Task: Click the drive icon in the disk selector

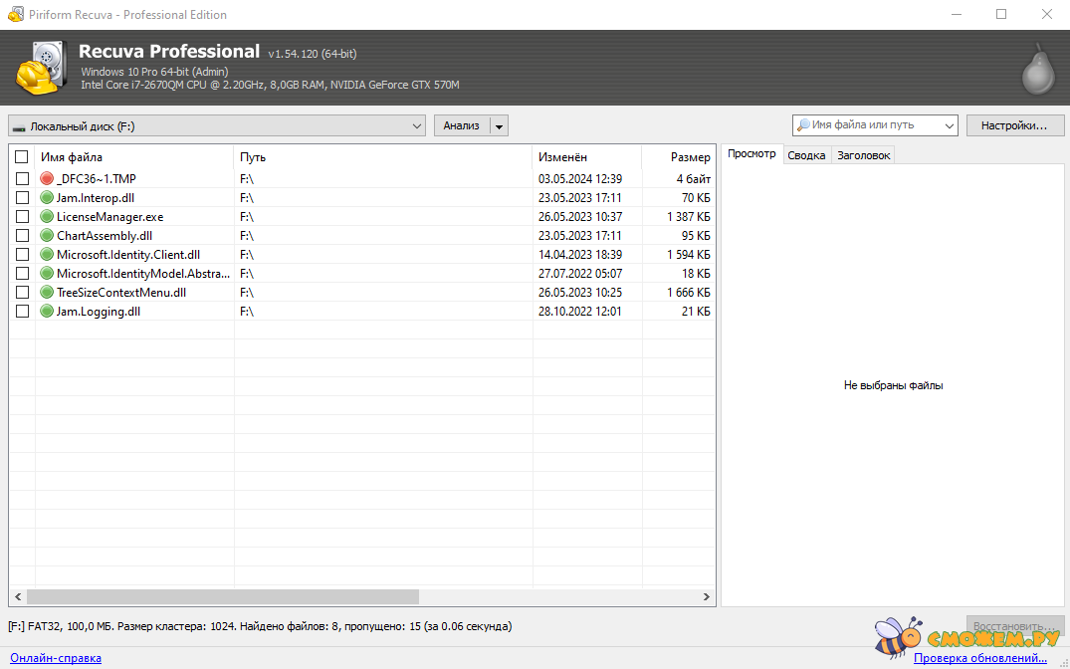Action: [x=19, y=127]
